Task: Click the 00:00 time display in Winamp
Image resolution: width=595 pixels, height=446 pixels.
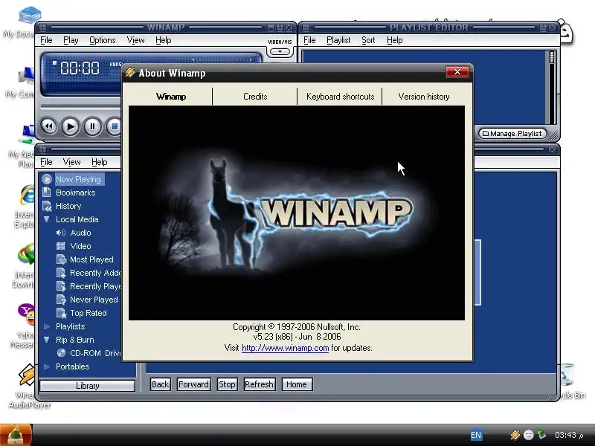Action: [x=80, y=68]
